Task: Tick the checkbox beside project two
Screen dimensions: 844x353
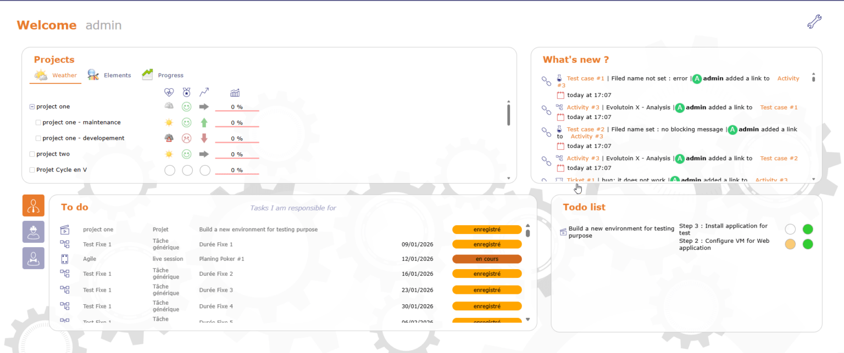Action: coord(32,155)
